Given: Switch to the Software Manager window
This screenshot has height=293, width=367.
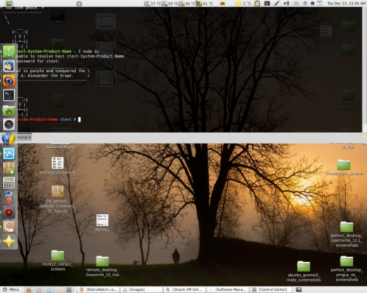Looking at the screenshot, I should 228,289.
